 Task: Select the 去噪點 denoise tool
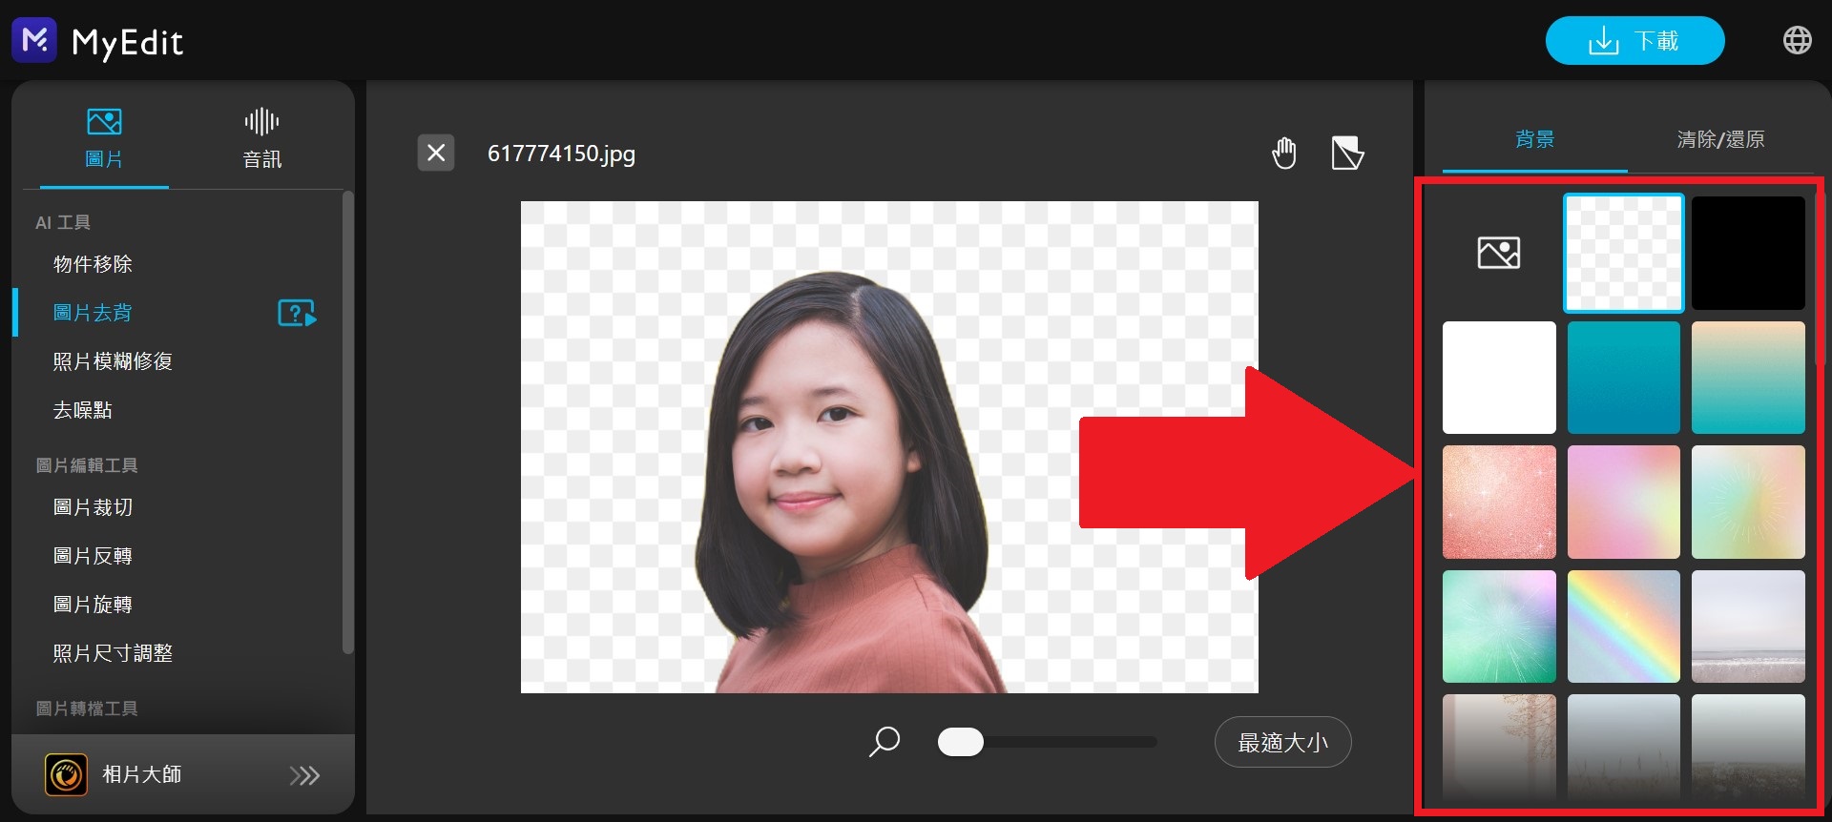coord(82,410)
